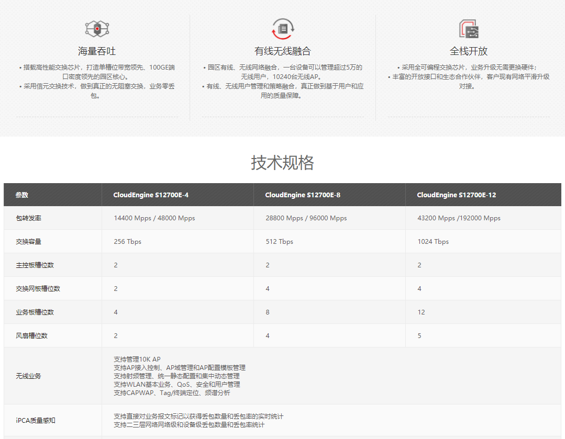The image size is (565, 439).
Task: Select the 业务板槽位数 row label
Action: tap(35, 312)
